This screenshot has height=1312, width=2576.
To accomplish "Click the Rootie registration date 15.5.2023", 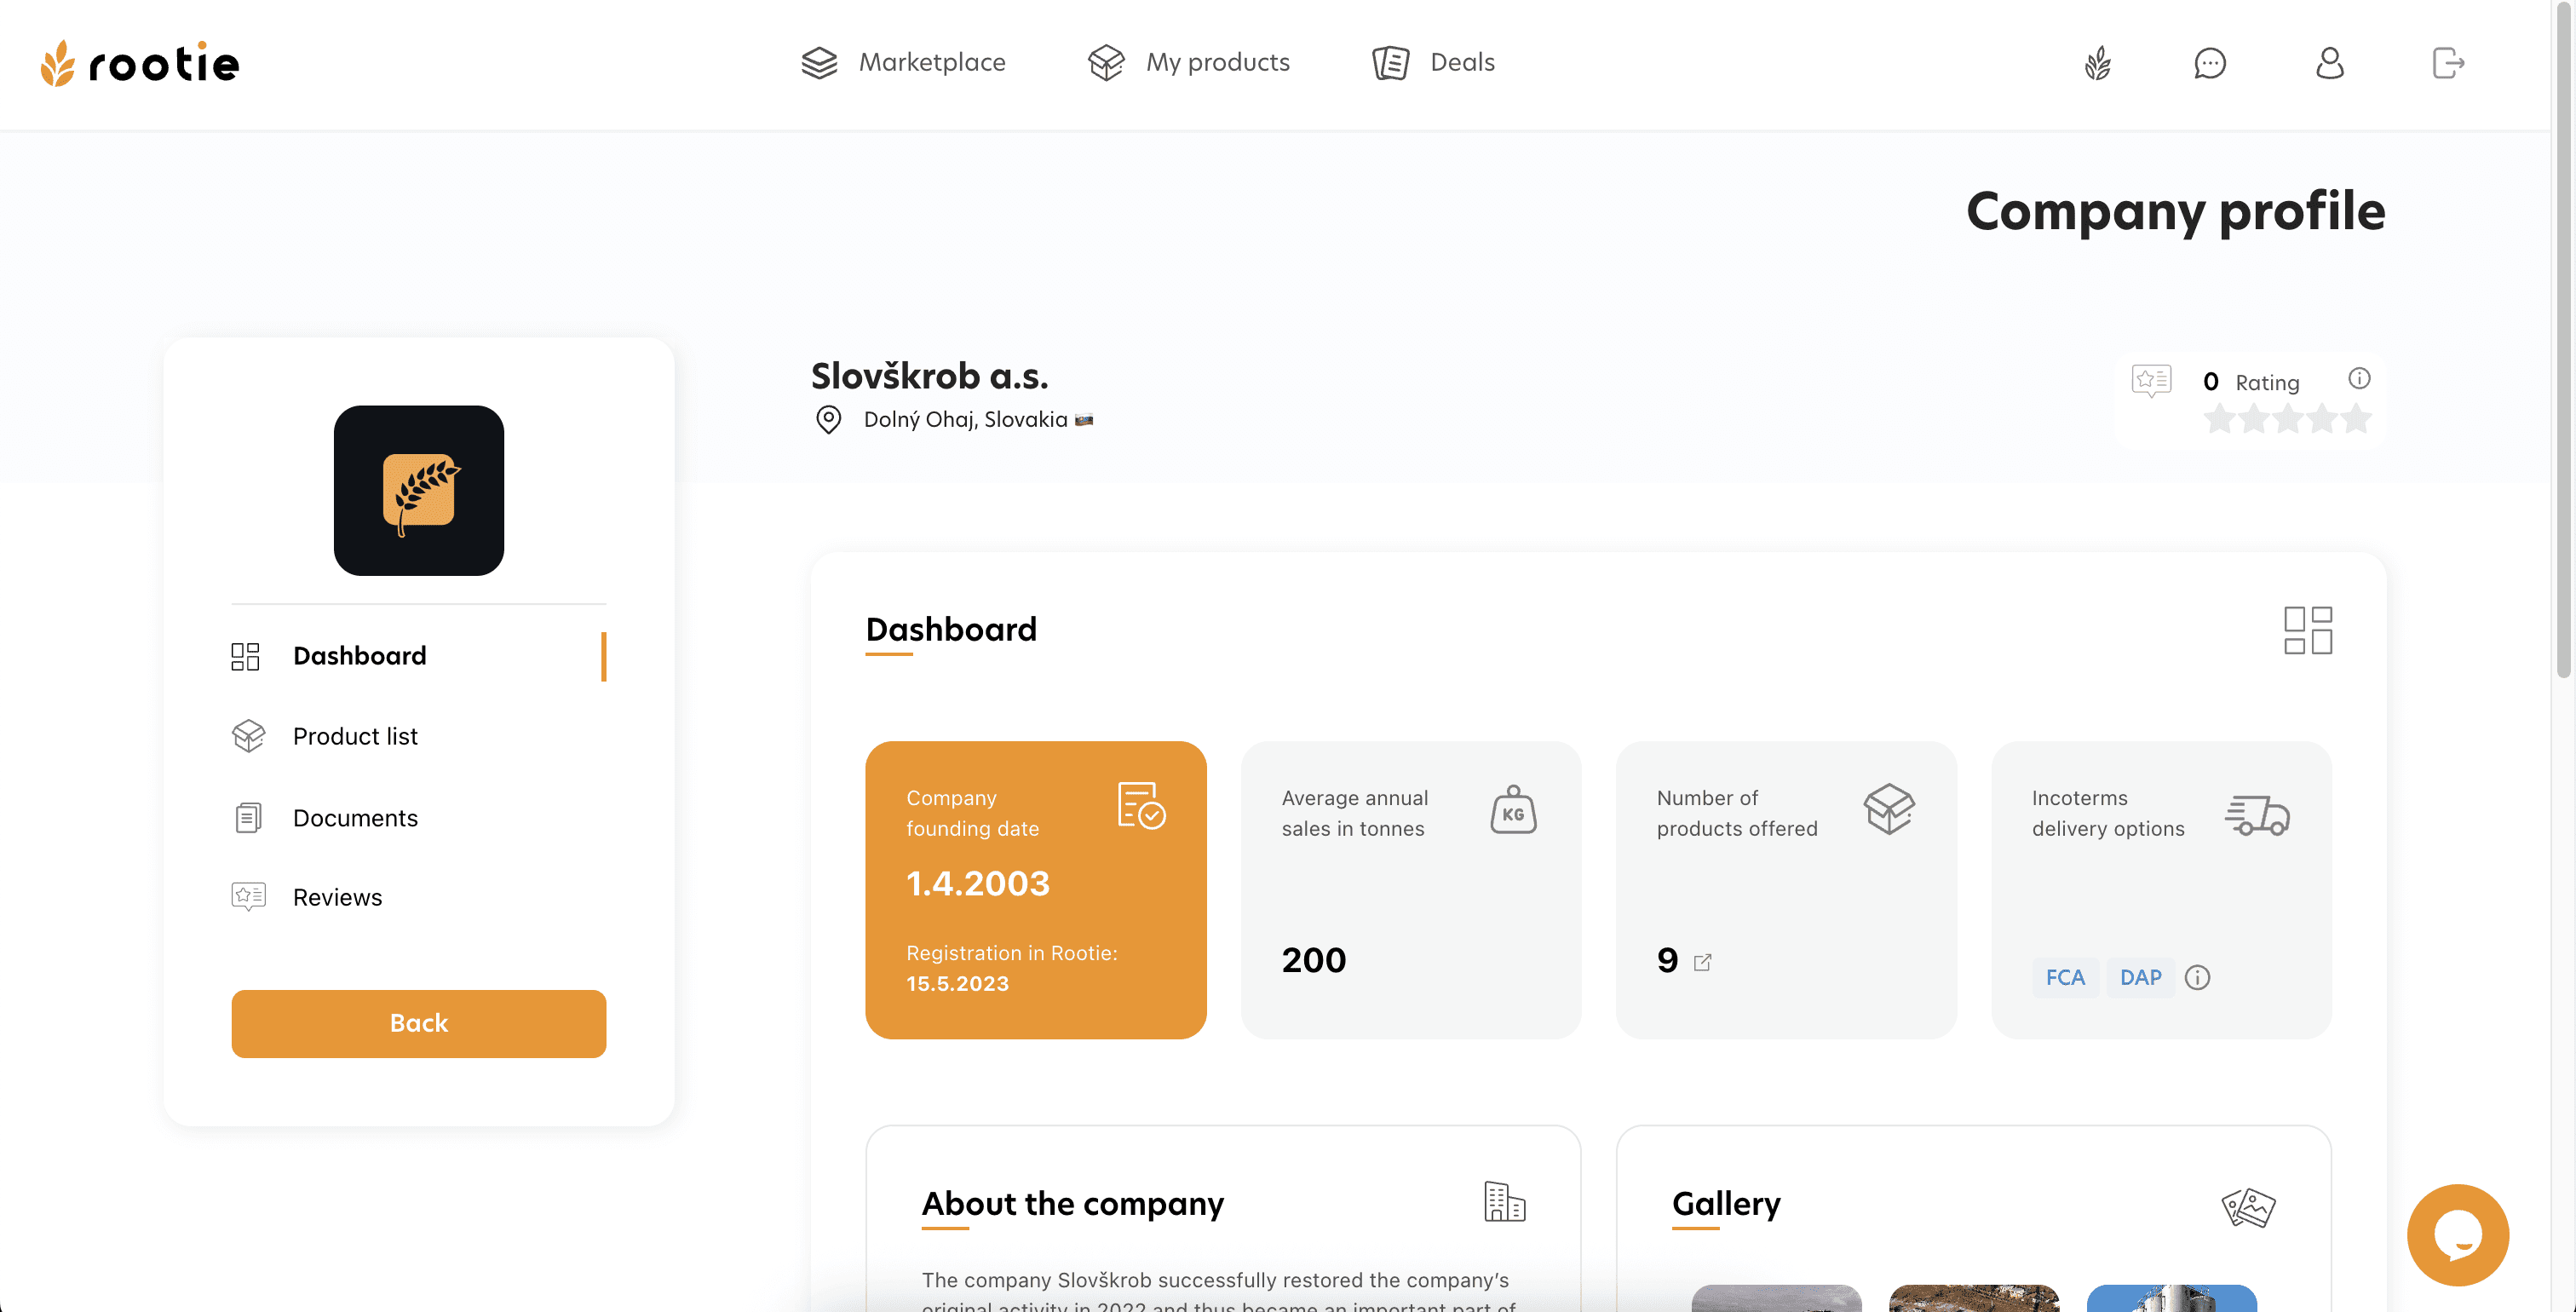I will 958,984.
